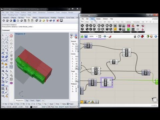Click the solid black arrow icon in Util panel
Image resolution: width=160 pixels, height=120 pixels.
pyautogui.click(x=138, y=26)
